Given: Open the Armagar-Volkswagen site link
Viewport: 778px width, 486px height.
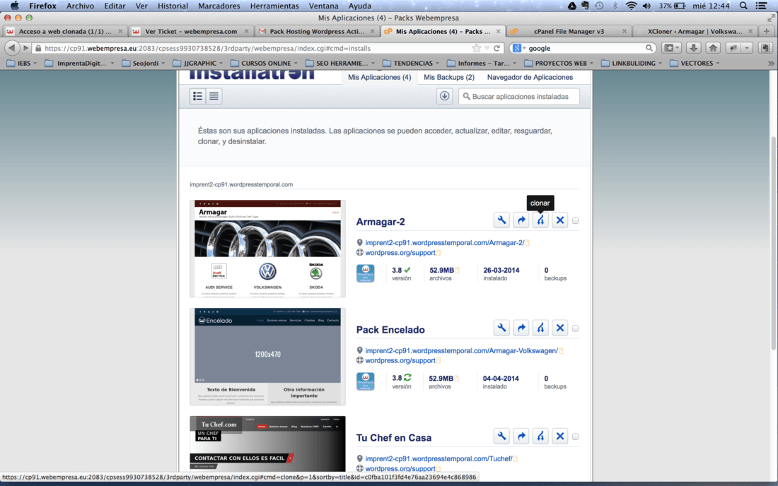Looking at the screenshot, I should (461, 351).
